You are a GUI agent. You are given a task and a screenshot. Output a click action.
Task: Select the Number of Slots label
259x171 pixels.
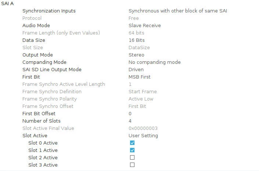pyautogui.click(x=41, y=121)
